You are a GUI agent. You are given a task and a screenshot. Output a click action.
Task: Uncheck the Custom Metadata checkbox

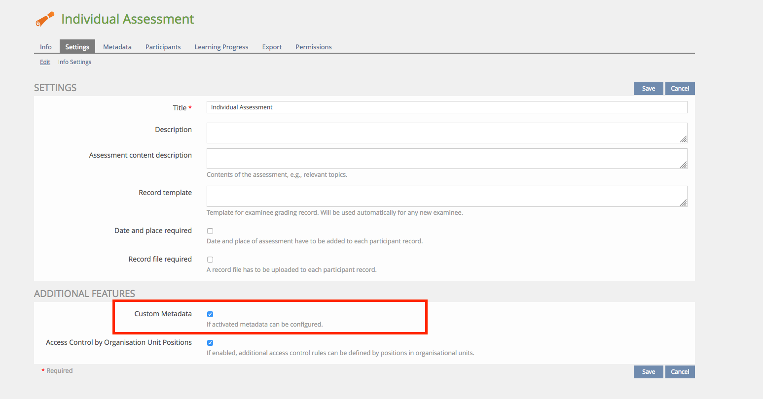210,314
